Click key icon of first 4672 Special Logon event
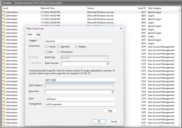Image resolution: width=182 pixels, height=128 pixels. pos(4,12)
